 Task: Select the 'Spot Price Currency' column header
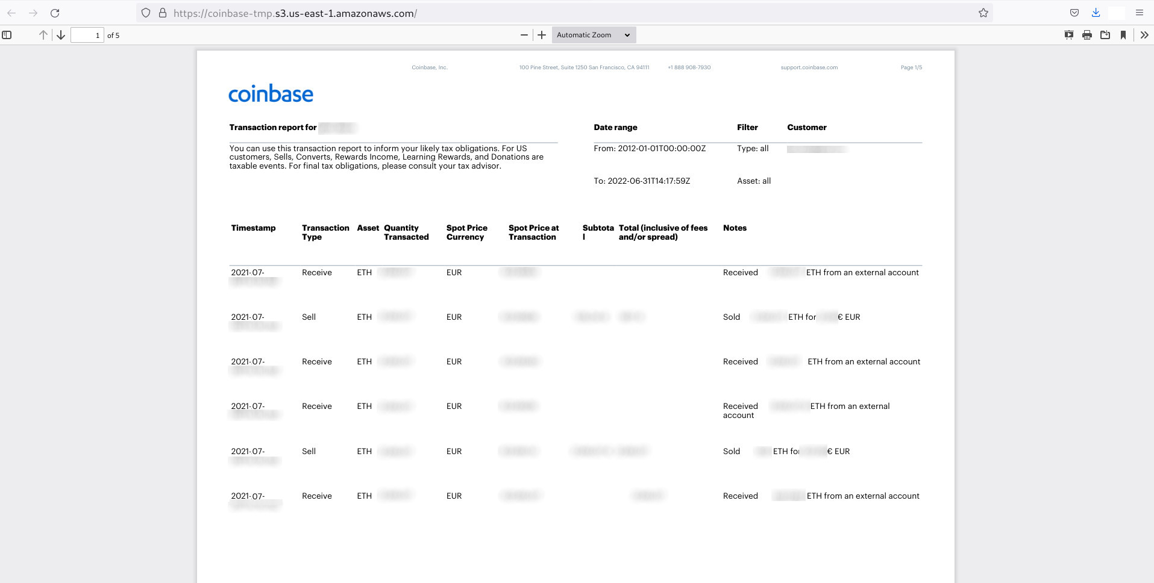[467, 232]
